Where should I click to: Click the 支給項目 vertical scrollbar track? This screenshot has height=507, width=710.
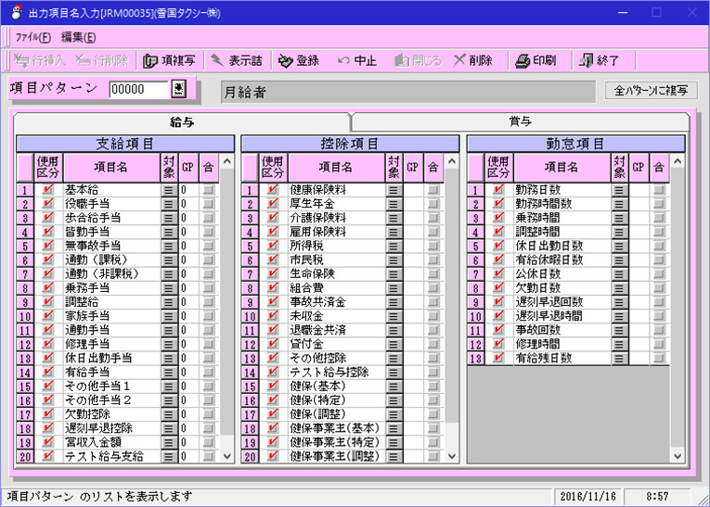(x=227, y=310)
